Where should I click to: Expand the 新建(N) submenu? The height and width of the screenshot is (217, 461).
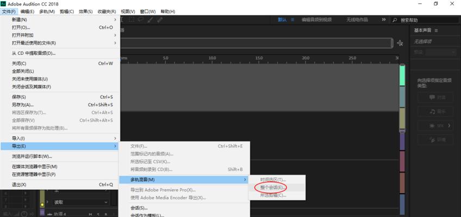[115, 20]
